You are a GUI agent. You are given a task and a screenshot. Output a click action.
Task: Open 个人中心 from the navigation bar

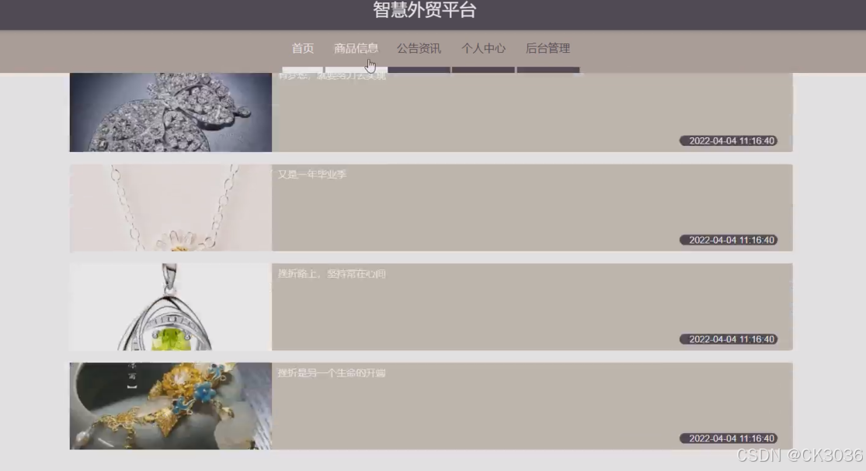(483, 49)
